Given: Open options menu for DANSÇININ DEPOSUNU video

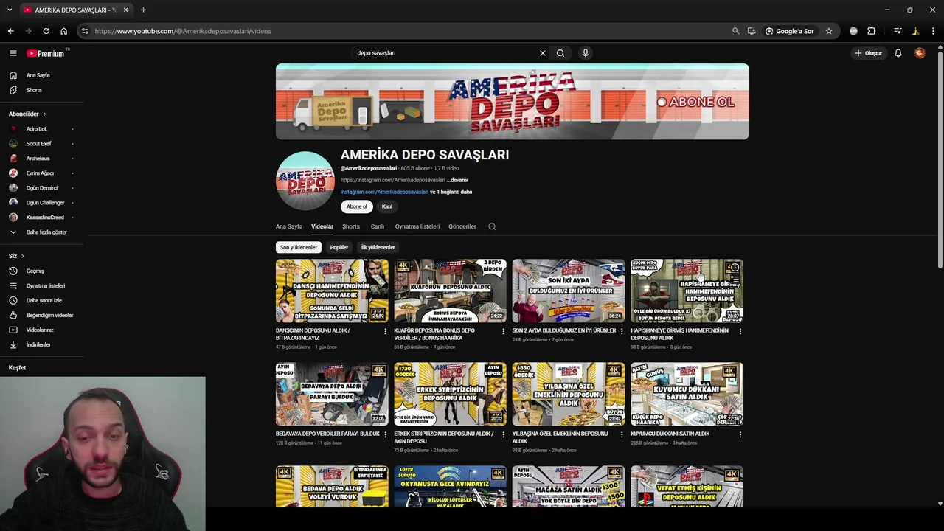Looking at the screenshot, I should [385, 331].
